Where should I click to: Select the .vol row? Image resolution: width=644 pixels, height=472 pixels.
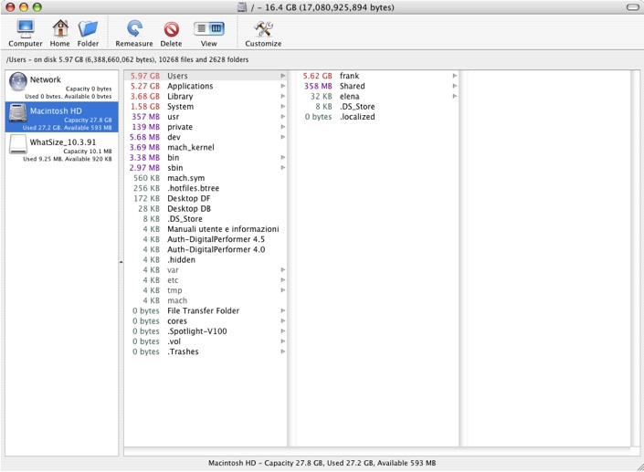pyautogui.click(x=206, y=341)
